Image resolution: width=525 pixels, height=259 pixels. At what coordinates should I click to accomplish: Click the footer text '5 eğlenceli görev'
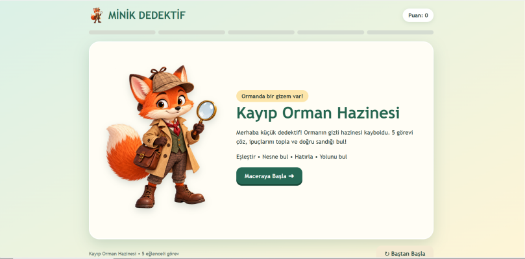point(160,254)
